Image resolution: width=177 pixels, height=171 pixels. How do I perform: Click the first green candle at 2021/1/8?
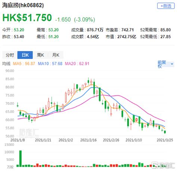click(18, 105)
